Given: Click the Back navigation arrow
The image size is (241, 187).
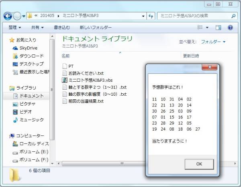Looking at the screenshot, I should pos(8,16).
